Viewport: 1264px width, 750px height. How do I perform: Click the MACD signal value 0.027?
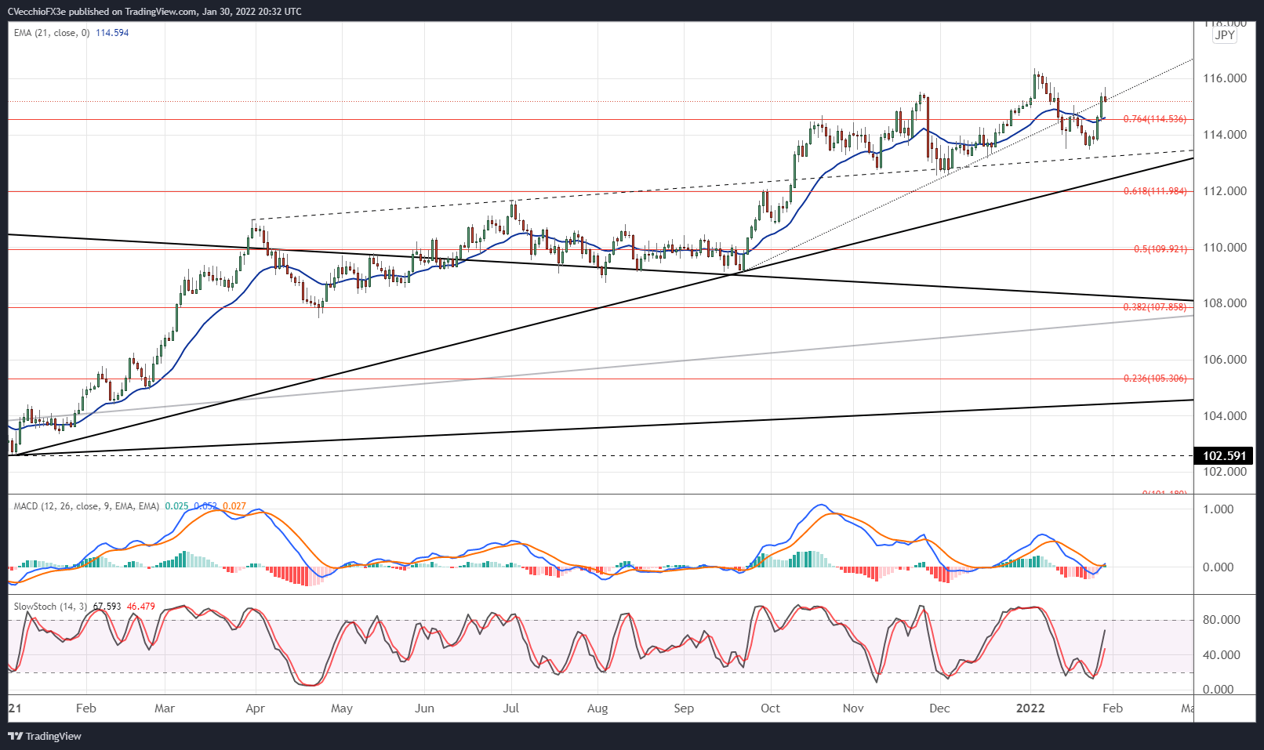(234, 506)
